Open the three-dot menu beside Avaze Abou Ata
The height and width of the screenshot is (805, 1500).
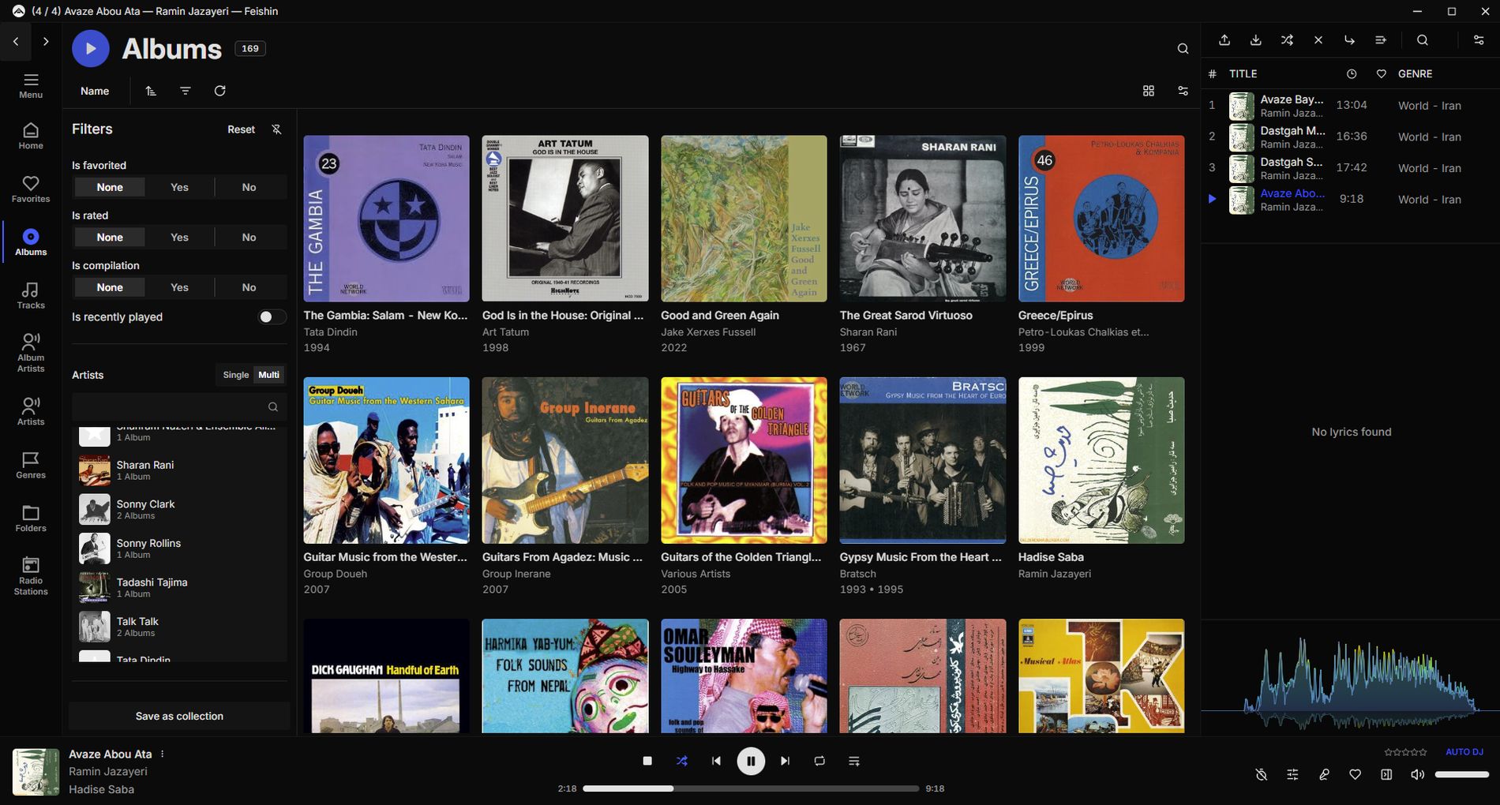pos(163,754)
